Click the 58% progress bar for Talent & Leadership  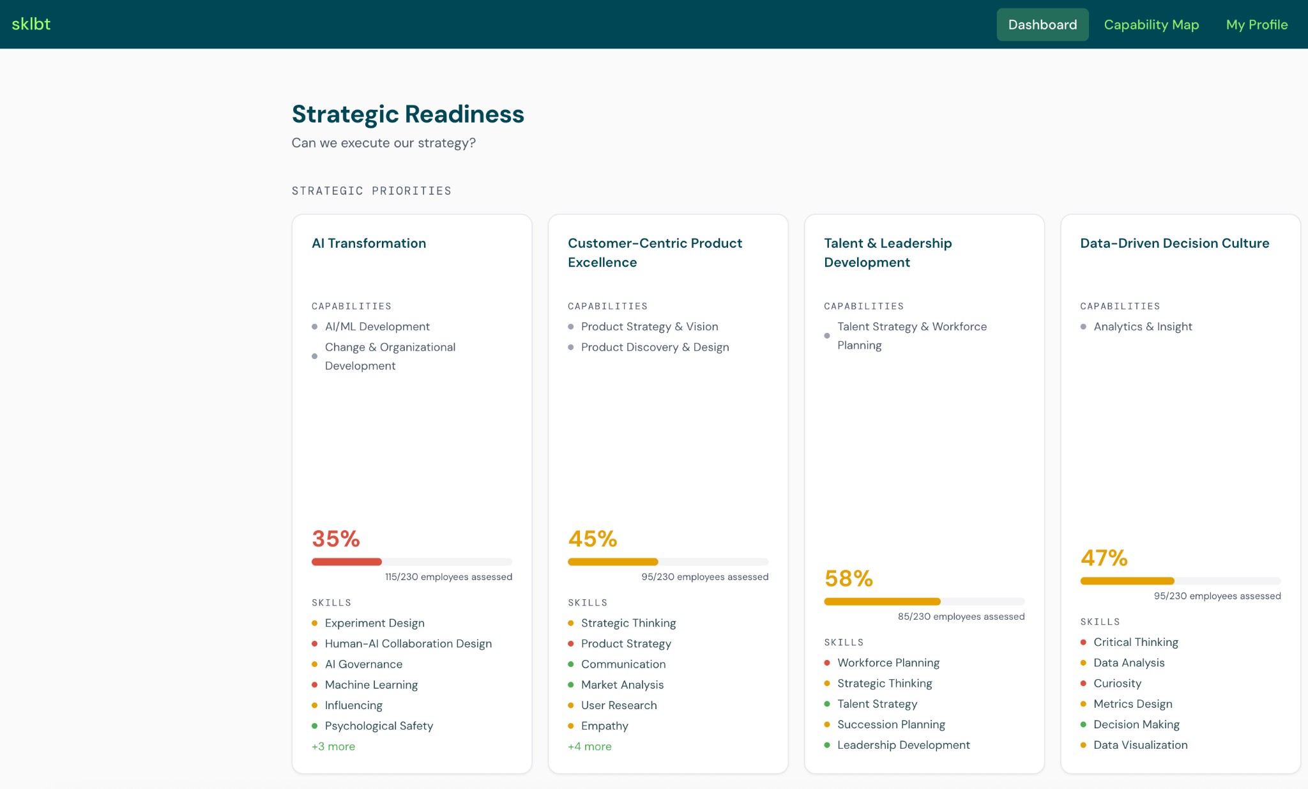tap(924, 601)
